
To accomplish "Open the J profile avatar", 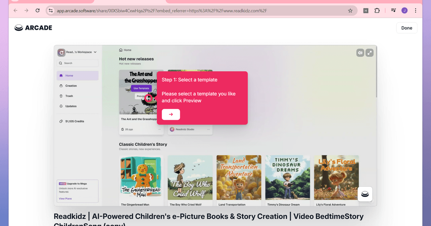I will [x=404, y=10].
